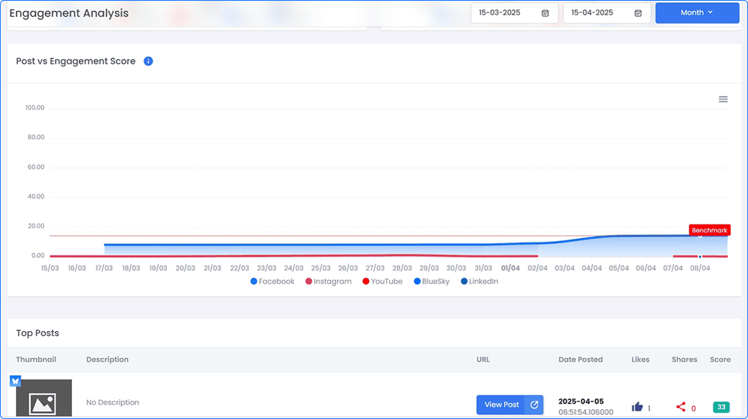Viewport: 748px width, 419px height.
Task: Click the Score column header
Action: coord(720,359)
